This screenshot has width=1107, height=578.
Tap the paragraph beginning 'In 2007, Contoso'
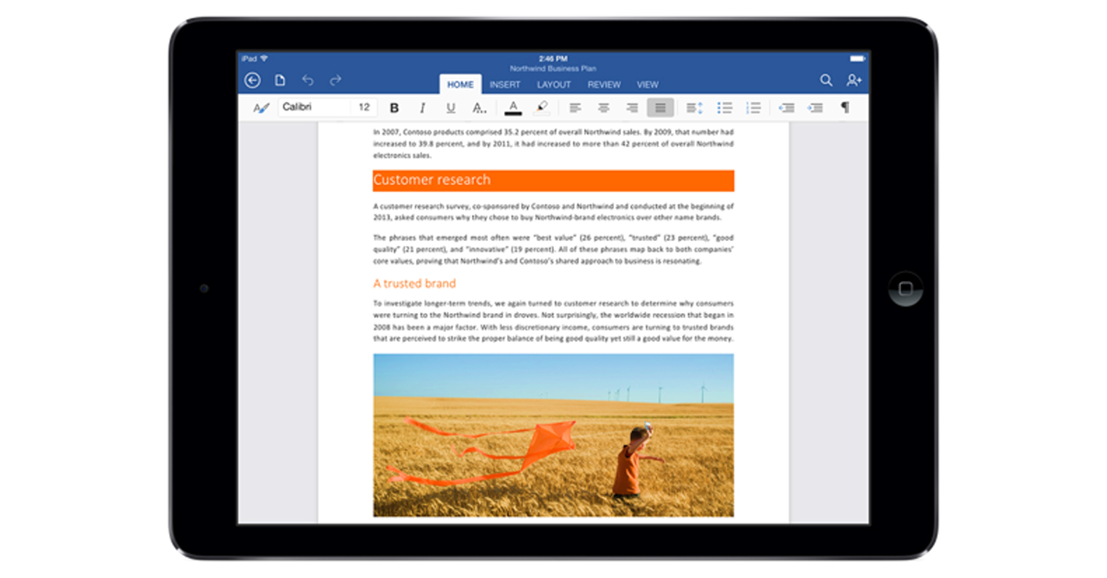click(553, 143)
